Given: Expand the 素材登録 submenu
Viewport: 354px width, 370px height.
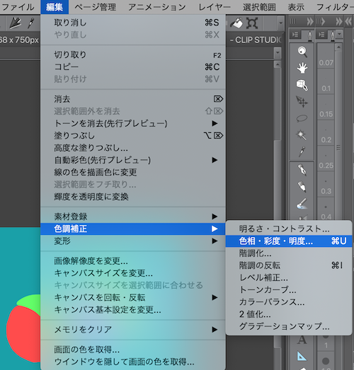Looking at the screenshot, I should (x=133, y=216).
